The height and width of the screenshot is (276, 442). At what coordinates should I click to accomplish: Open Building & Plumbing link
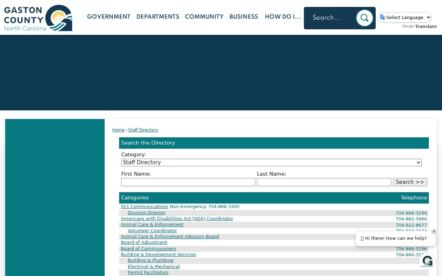(151, 260)
